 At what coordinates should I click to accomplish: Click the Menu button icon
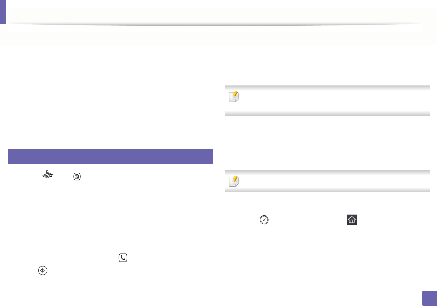tap(77, 177)
